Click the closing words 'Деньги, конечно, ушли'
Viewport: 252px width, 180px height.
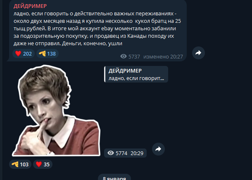(x=92, y=44)
